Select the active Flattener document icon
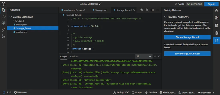The width and height of the screenshot is (220, 95). (x=216, y=41)
